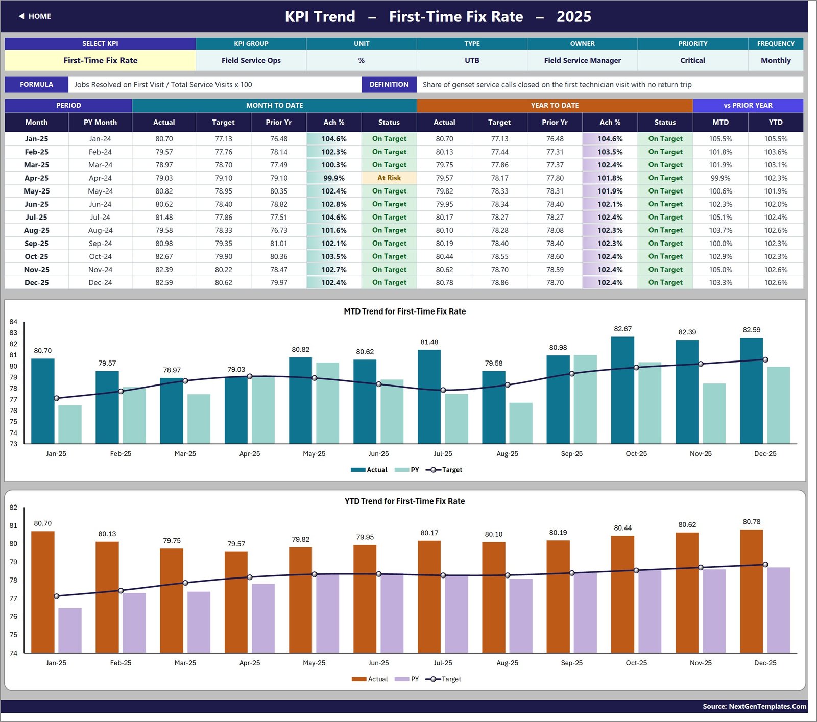
Task: Click the Source NextGenTemplates.Com link
Action: [754, 706]
